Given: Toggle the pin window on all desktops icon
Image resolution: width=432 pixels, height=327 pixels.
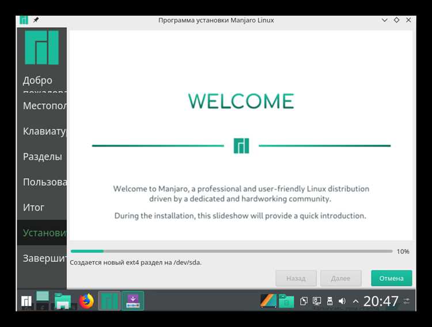Looking at the screenshot, I should (x=36, y=20).
